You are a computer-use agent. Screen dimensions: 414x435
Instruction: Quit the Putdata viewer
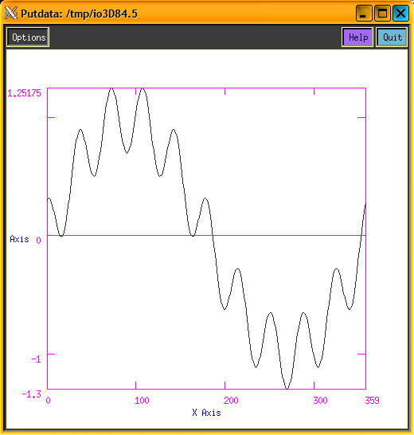[x=392, y=37]
